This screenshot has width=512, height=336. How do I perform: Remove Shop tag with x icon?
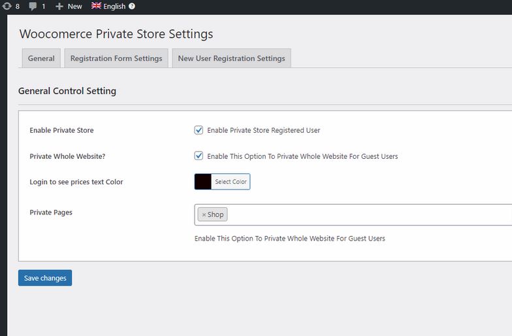(x=204, y=214)
